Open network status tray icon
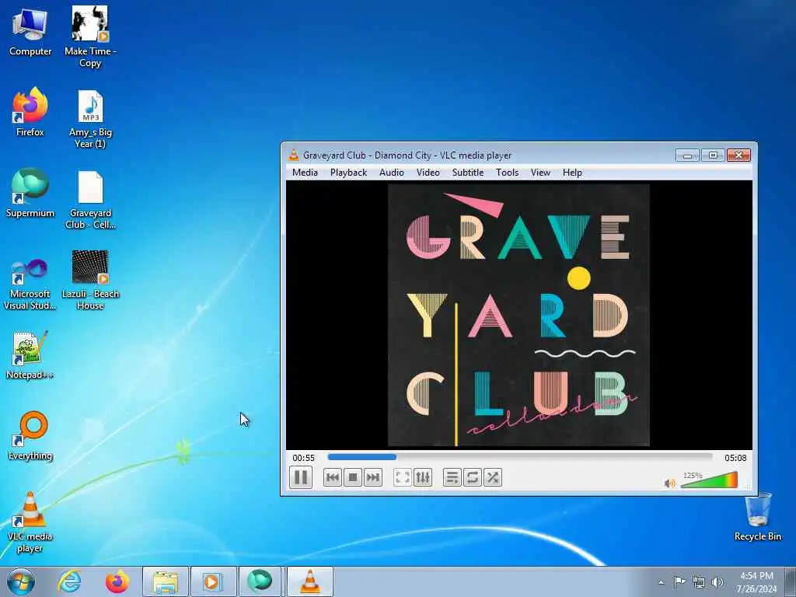Screen dimensions: 796x597 pos(699,582)
